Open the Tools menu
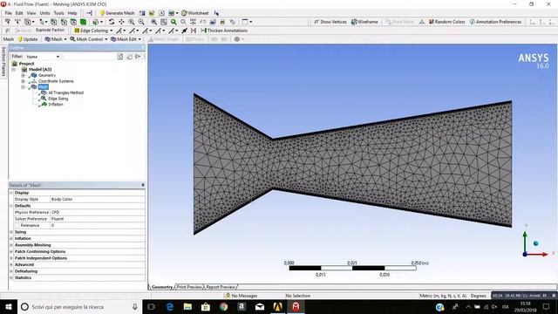The image size is (558, 314). [58, 13]
